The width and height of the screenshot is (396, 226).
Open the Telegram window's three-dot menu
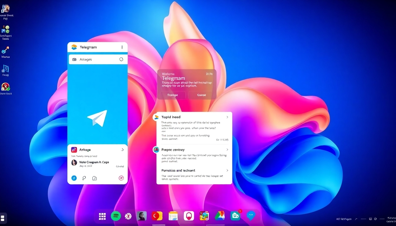coord(122,47)
